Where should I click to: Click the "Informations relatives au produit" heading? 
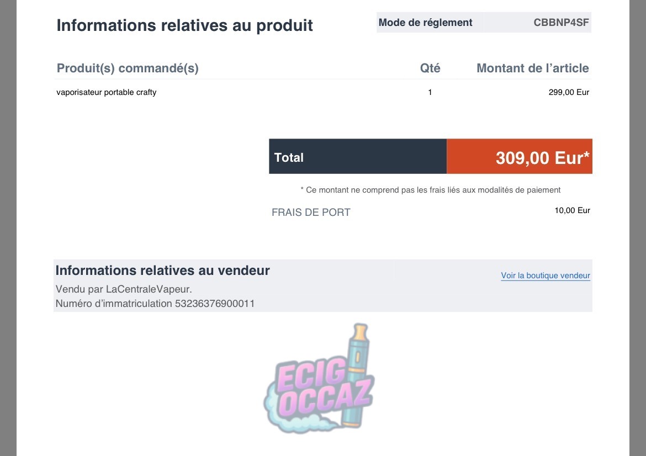coord(184,25)
